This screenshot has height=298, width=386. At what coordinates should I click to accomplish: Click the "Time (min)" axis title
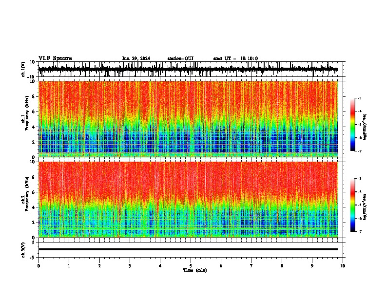pyautogui.click(x=195, y=270)
